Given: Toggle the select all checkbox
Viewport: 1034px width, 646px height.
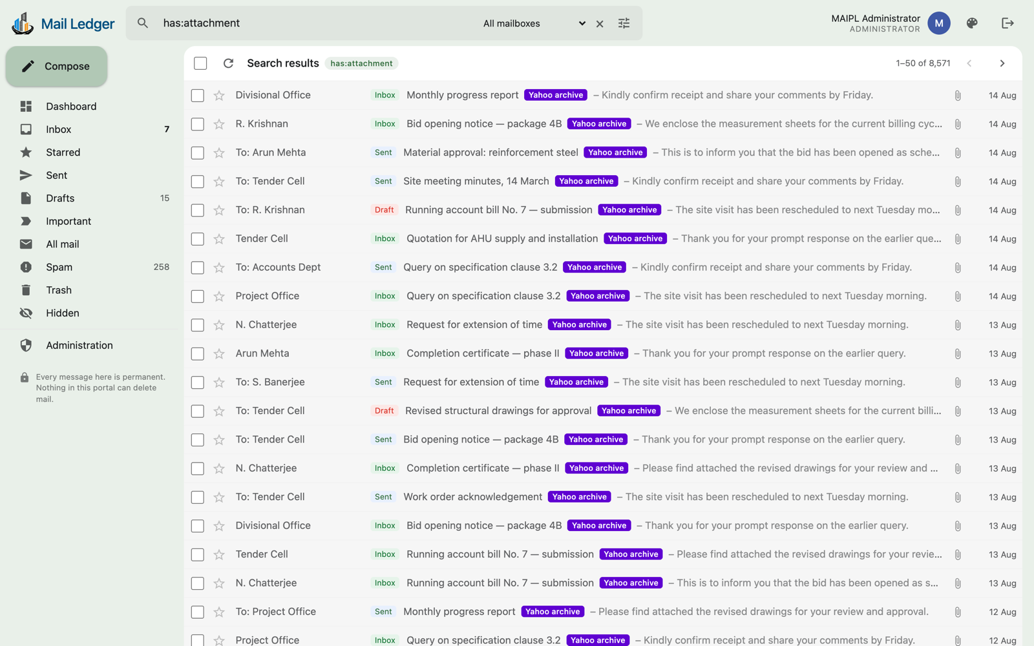Looking at the screenshot, I should pos(200,63).
